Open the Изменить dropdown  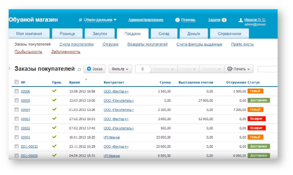(163, 69)
